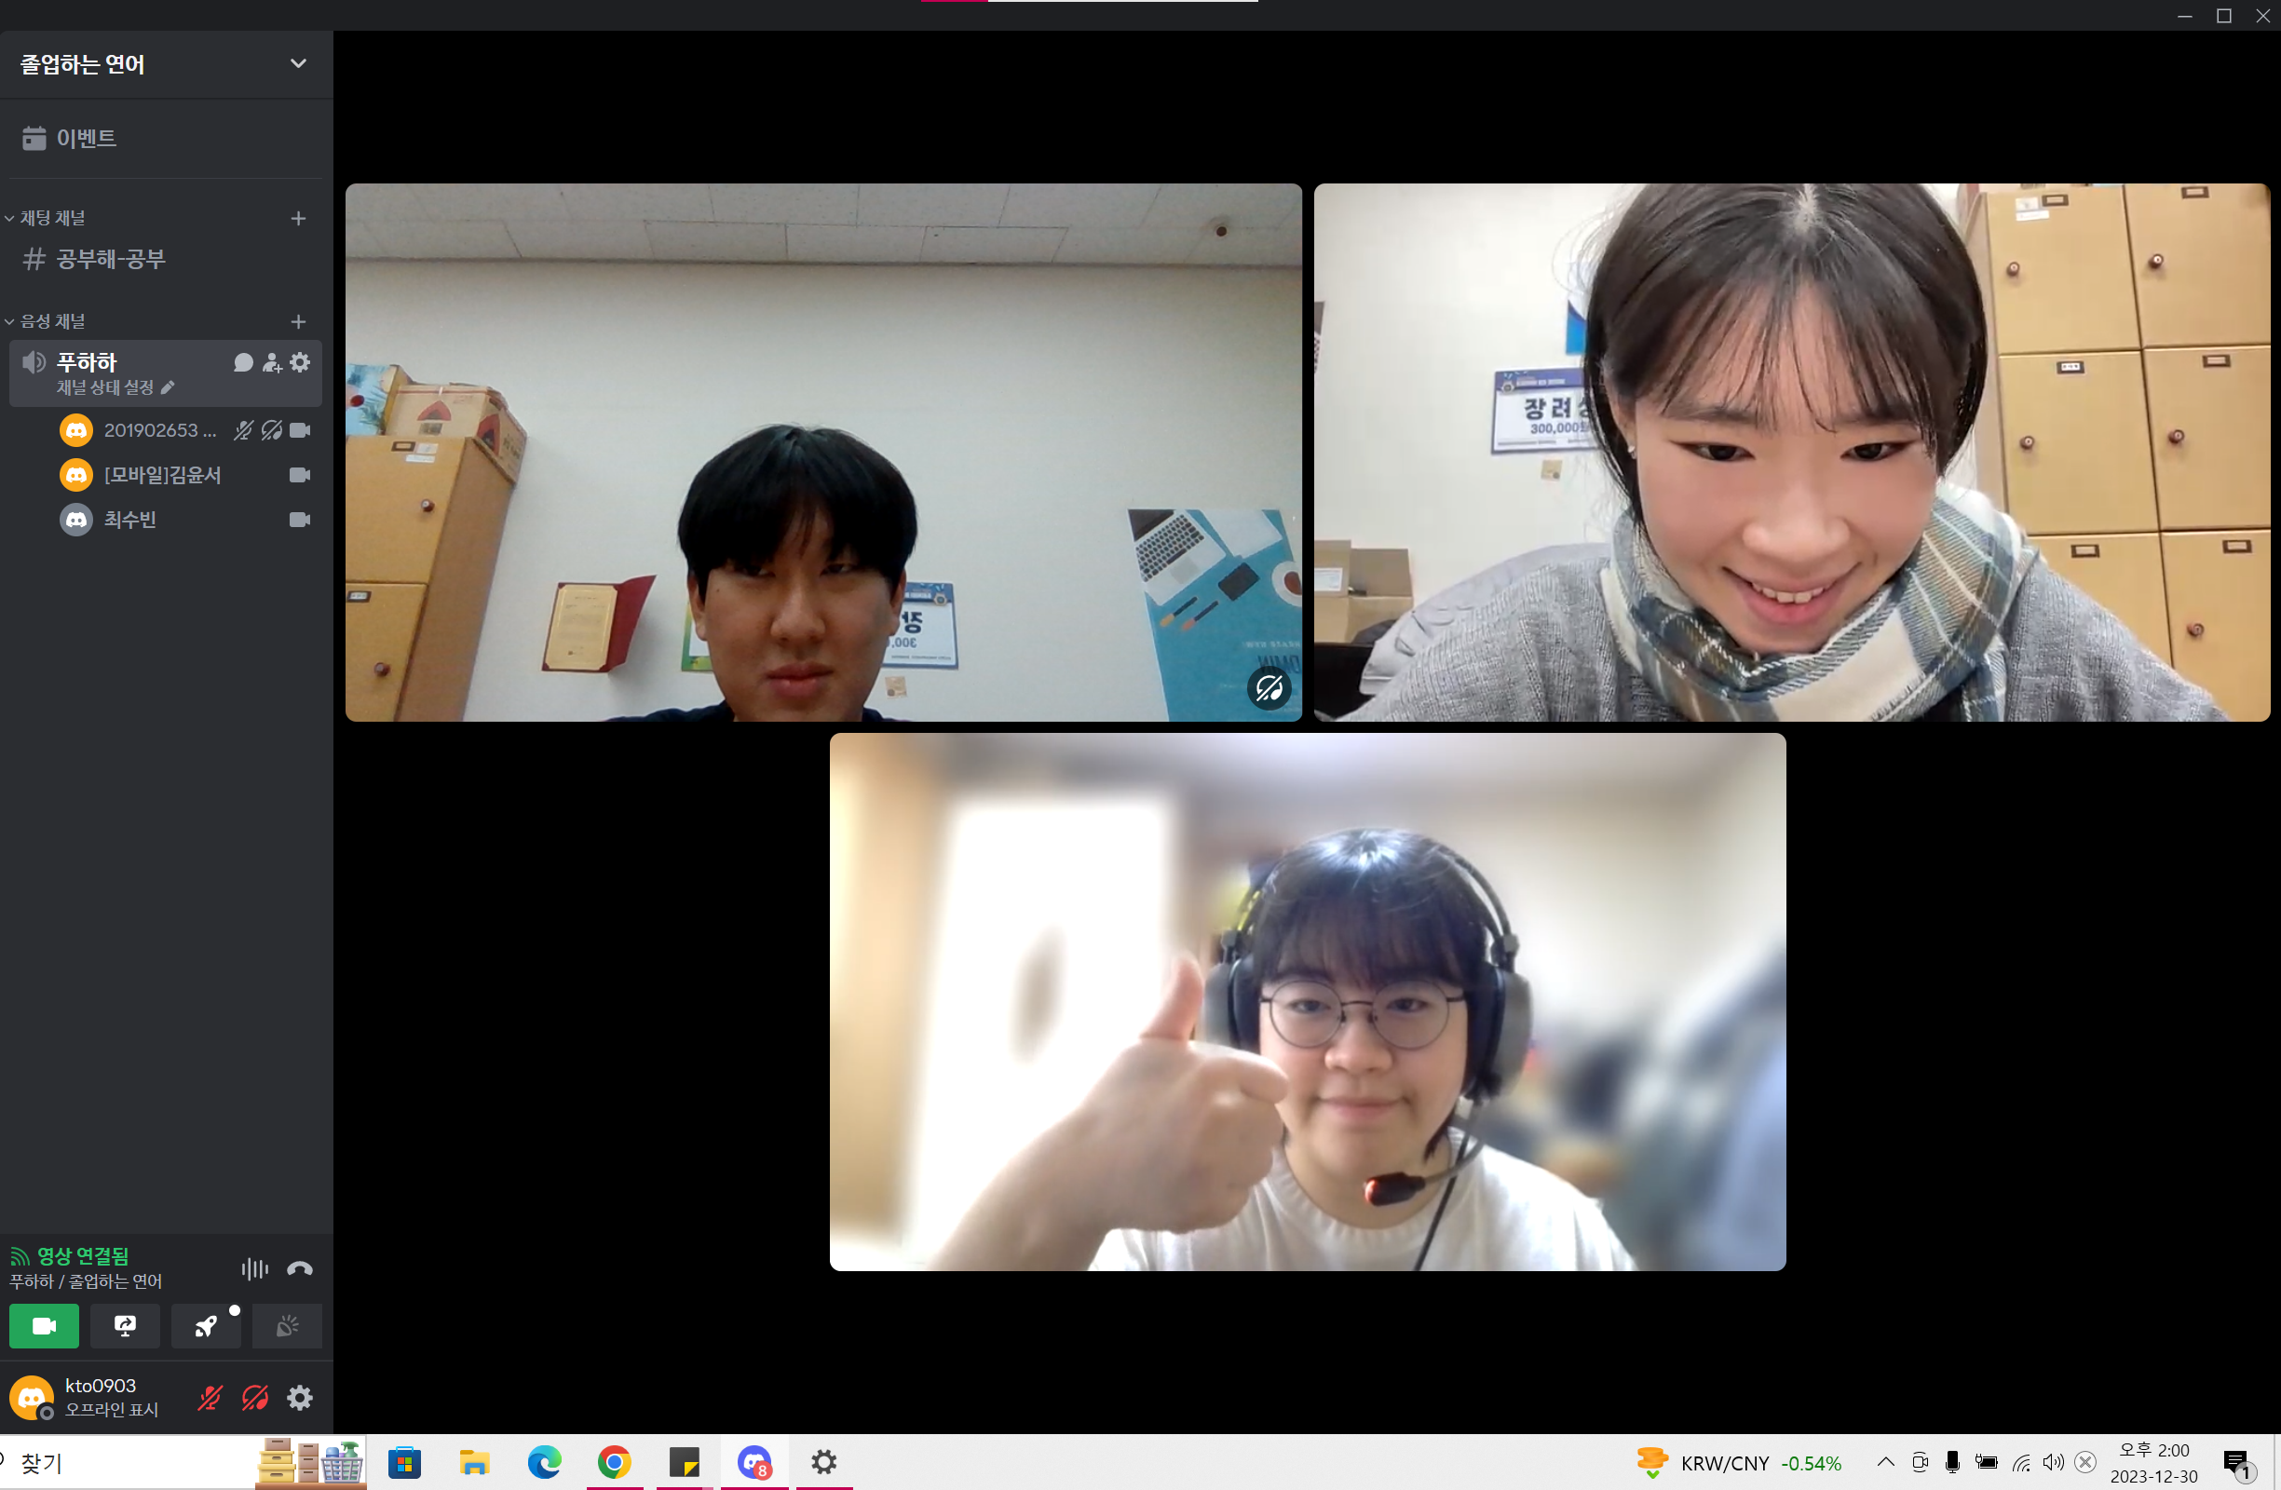Open user settings gear beside kto0903
Screen dimensions: 2281x1490
pyautogui.click(x=300, y=1398)
